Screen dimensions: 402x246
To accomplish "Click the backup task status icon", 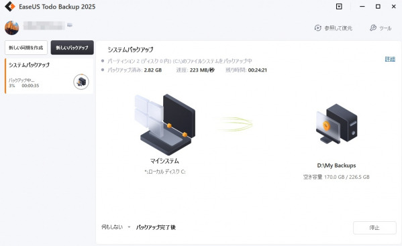I will click(81, 82).
